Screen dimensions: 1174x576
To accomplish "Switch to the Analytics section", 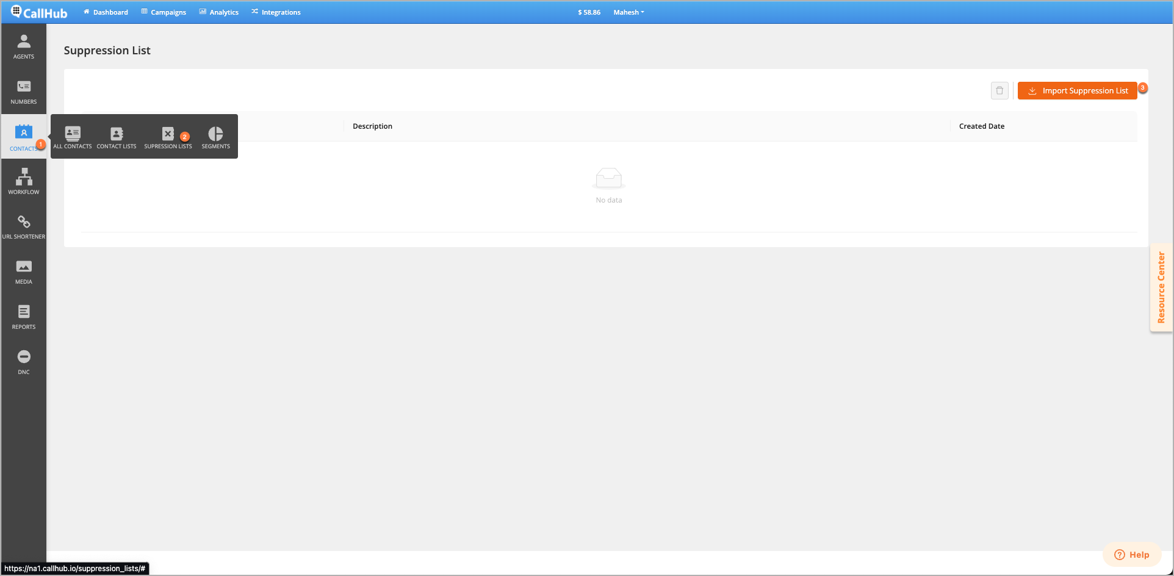I will 218,12.
